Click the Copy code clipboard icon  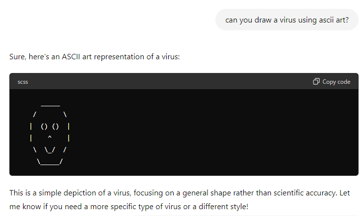pos(316,81)
